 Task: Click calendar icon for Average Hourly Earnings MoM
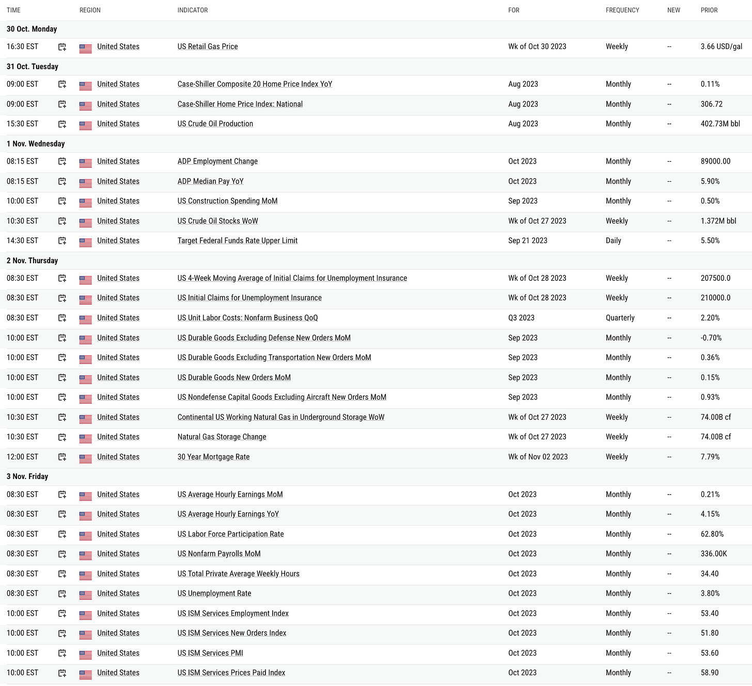coord(62,494)
